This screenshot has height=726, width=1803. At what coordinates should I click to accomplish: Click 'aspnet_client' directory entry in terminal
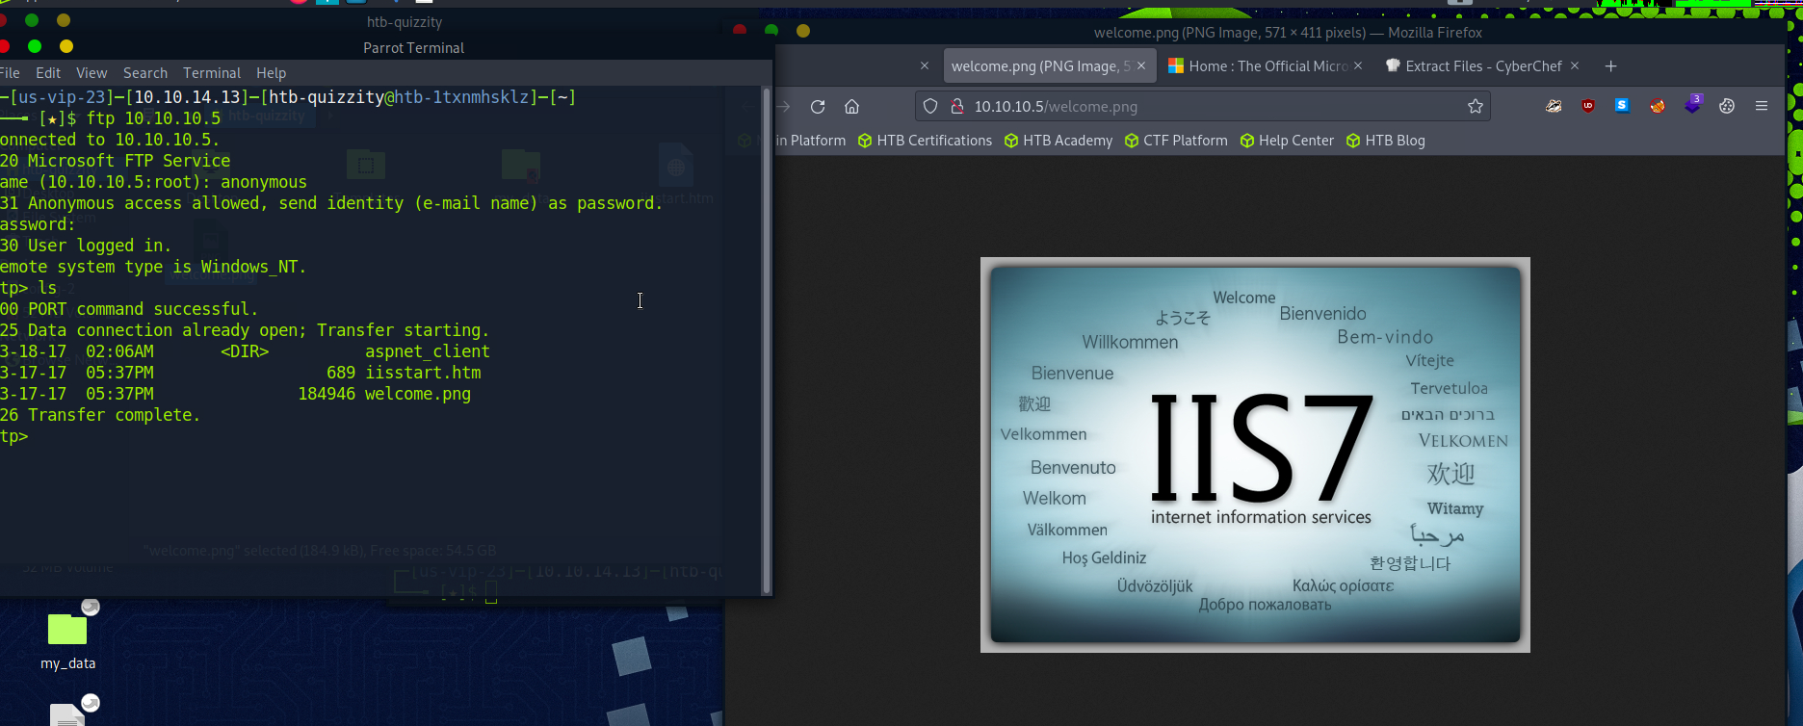tap(428, 351)
